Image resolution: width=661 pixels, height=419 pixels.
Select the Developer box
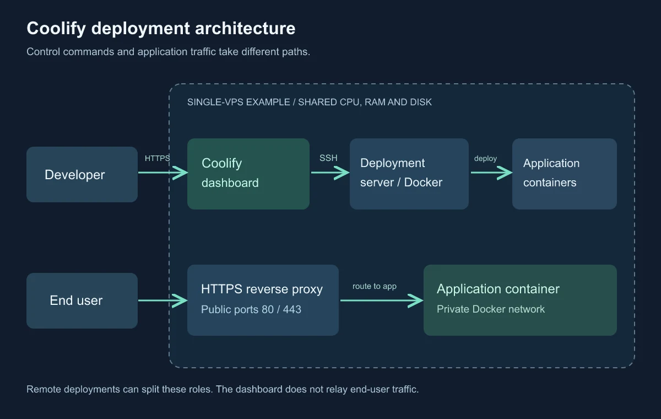[82, 174]
